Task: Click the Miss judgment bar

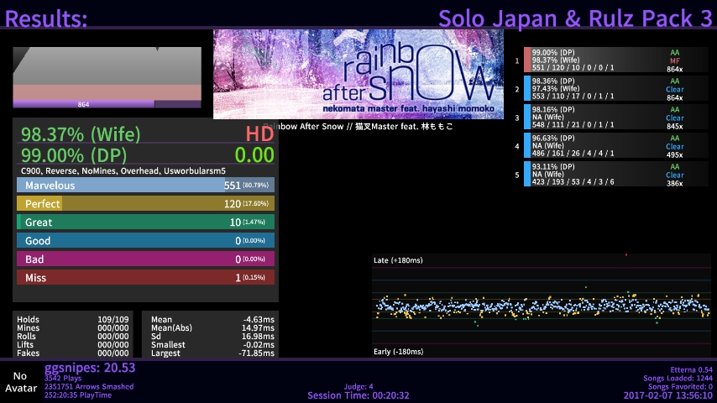Action: click(x=145, y=277)
